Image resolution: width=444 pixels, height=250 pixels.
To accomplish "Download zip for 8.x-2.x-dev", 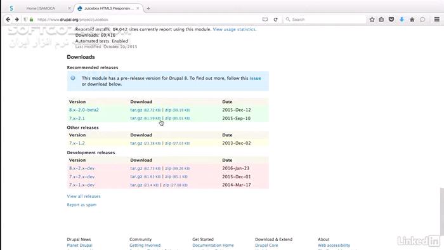I will [x=168, y=168].
